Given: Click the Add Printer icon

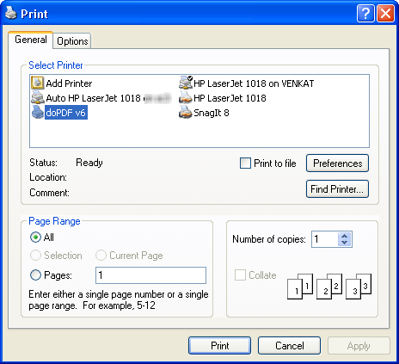Looking at the screenshot, I should pos(37,83).
